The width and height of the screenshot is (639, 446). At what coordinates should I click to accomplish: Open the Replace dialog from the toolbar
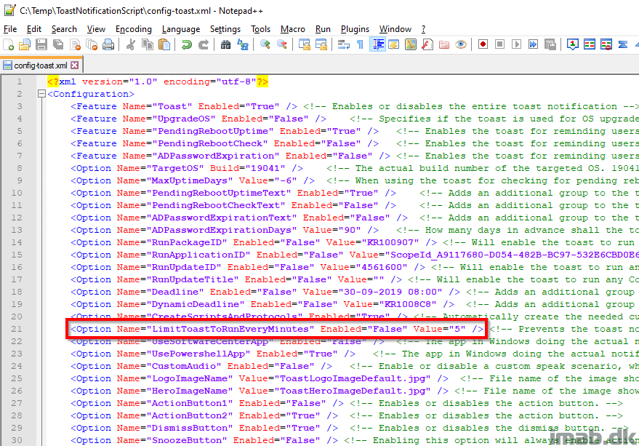pyautogui.click(x=243, y=44)
